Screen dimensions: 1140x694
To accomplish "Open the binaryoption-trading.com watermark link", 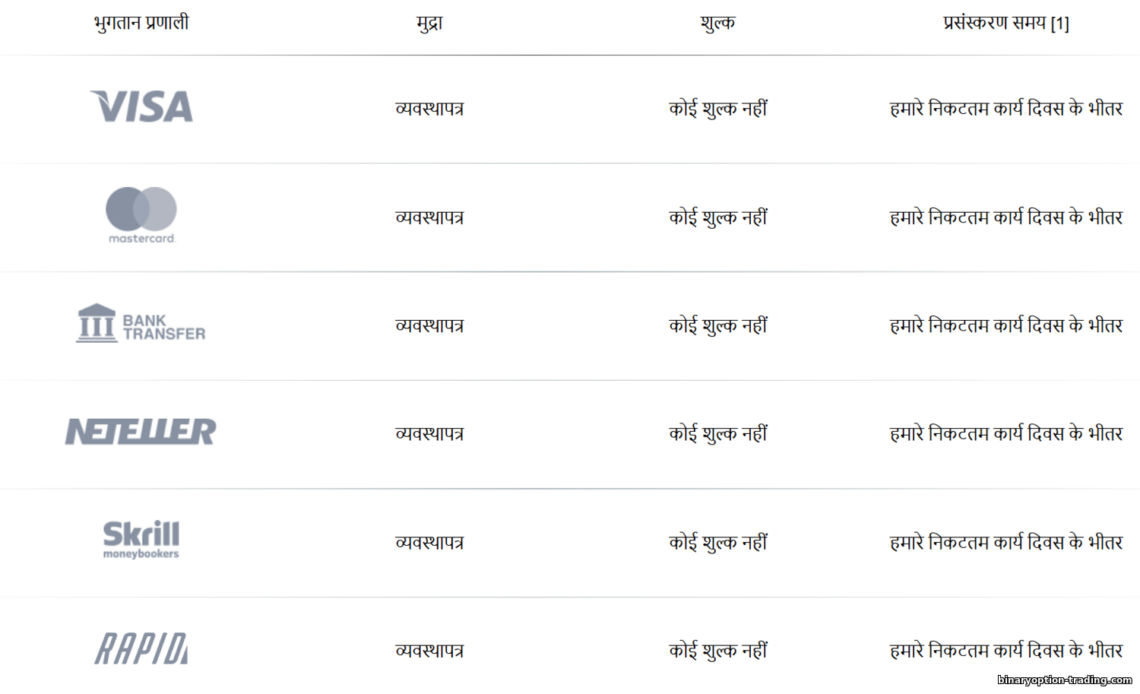I will (x=1064, y=680).
